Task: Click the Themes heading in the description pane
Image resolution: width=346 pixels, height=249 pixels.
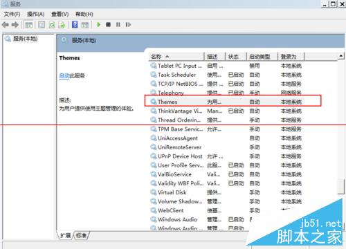Action: [x=69, y=58]
